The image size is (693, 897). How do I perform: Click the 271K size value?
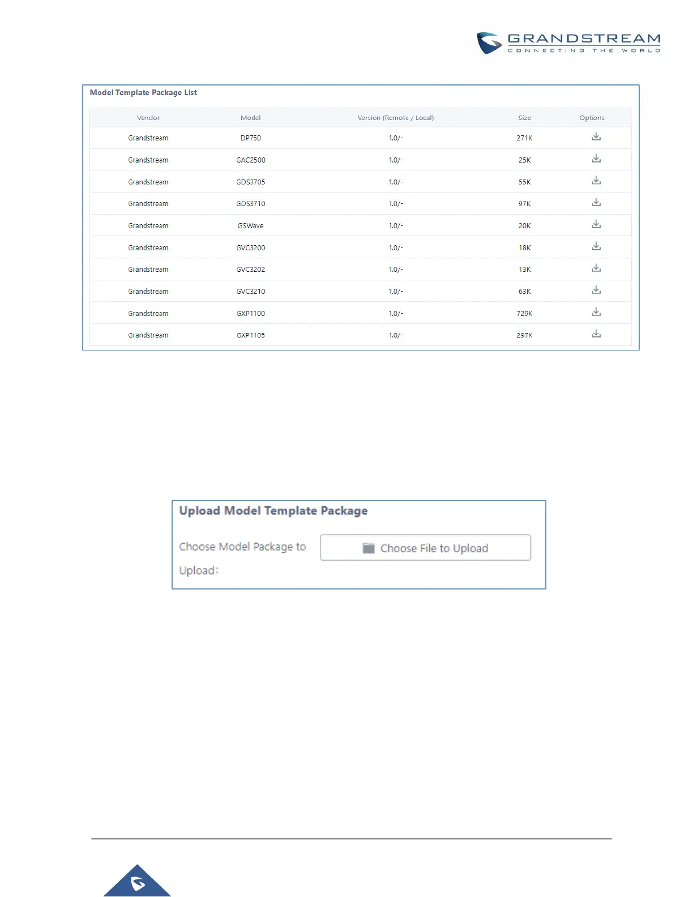point(524,138)
